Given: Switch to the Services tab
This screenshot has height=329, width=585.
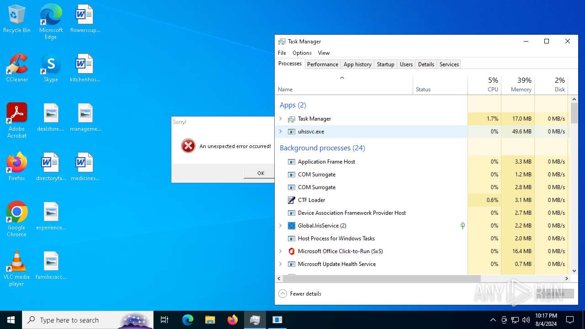Looking at the screenshot, I should pos(449,64).
